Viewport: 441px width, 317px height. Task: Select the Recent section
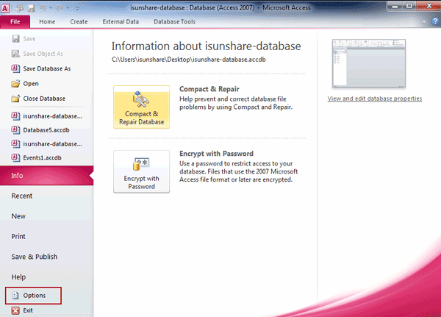(x=22, y=196)
